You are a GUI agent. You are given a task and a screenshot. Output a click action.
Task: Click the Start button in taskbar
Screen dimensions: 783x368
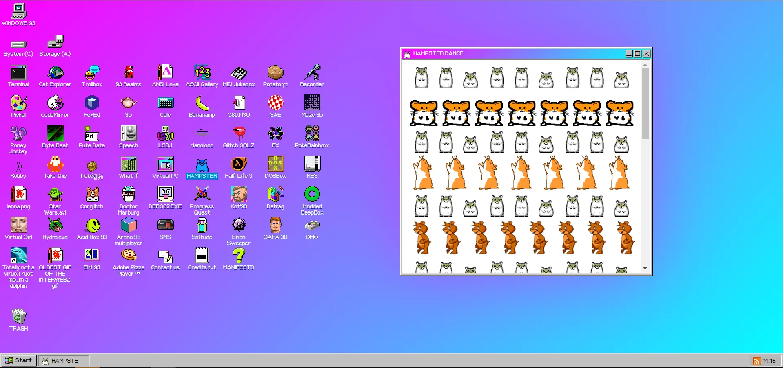[19, 360]
